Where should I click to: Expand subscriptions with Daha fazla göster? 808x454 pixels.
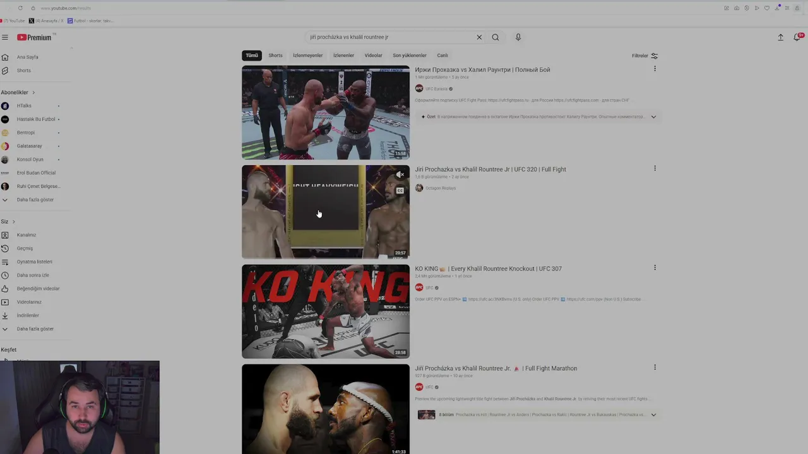pos(35,200)
